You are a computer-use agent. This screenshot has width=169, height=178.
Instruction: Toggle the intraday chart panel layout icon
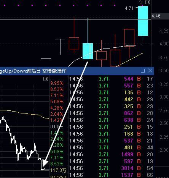46,79
